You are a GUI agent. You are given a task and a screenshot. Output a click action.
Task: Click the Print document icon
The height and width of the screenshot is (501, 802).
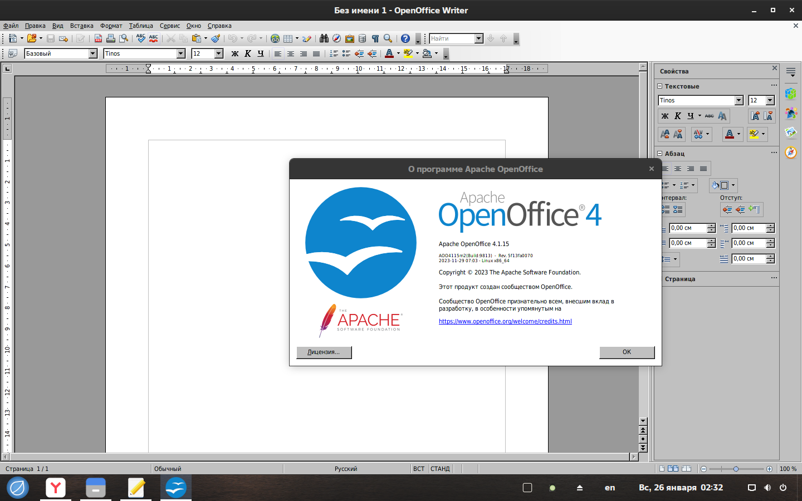(111, 38)
